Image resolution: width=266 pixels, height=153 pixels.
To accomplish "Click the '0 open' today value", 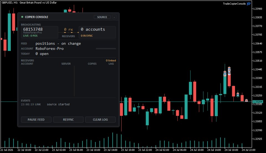I will 42,54.
